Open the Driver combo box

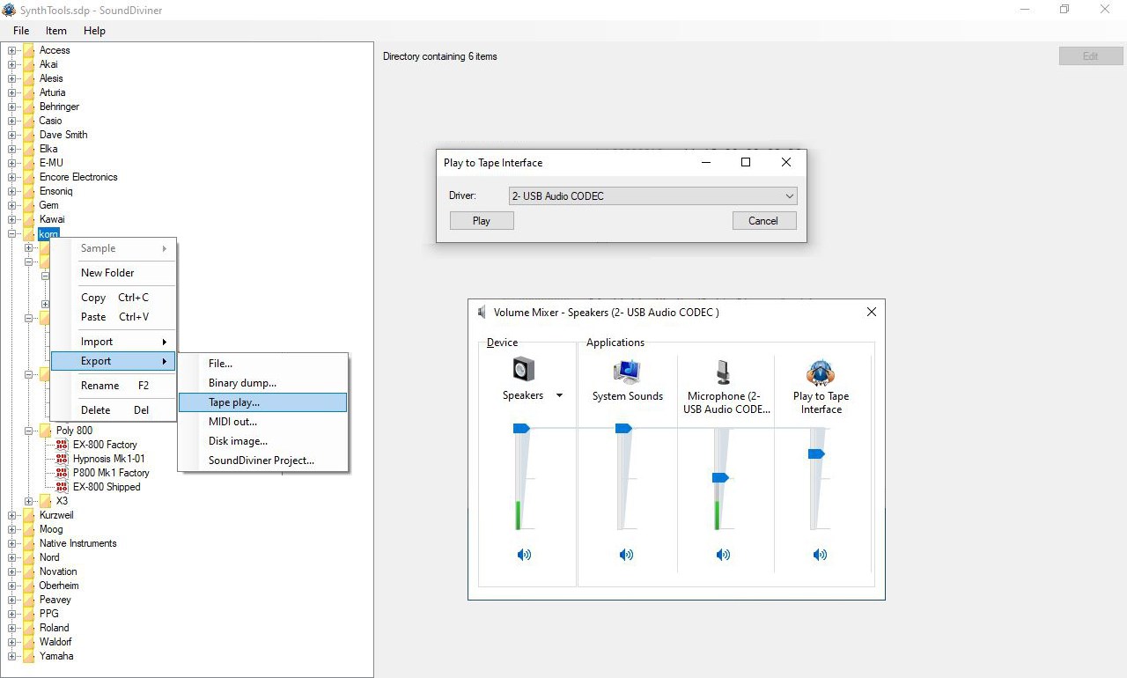point(652,196)
